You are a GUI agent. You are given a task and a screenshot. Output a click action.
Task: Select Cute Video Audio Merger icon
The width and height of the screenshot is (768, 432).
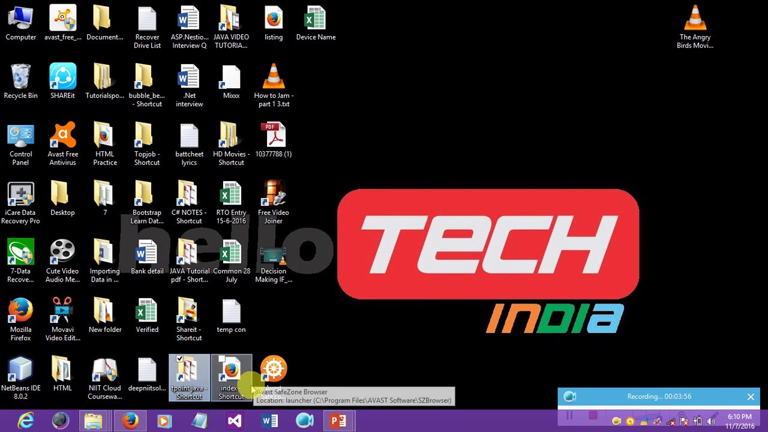(x=62, y=262)
